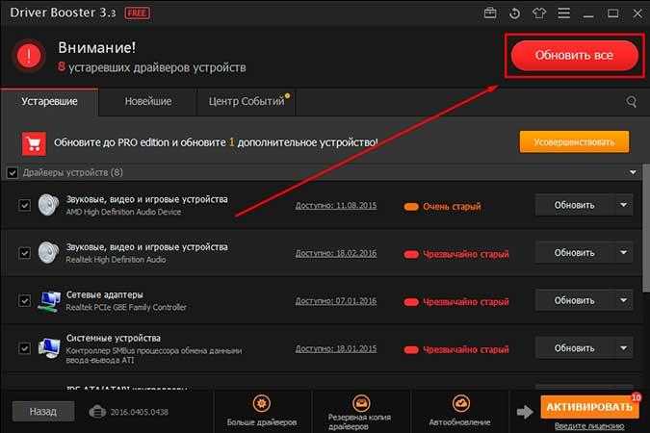
Task: Open dropdown arrow beside Realtek Audio Обновить
Action: click(x=623, y=253)
